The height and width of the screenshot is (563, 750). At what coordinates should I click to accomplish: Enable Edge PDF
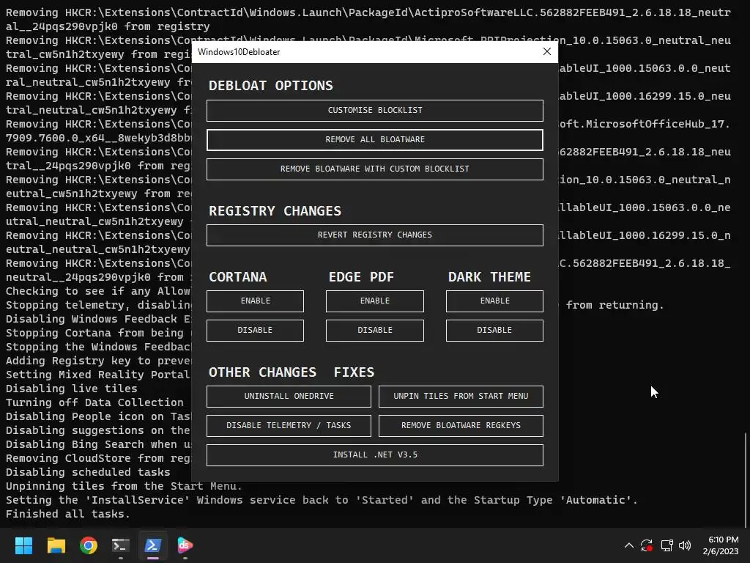pyautogui.click(x=375, y=301)
